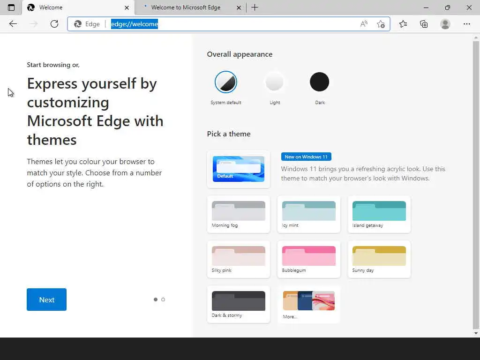
Task: Choose the Default theme
Action: [x=239, y=169]
